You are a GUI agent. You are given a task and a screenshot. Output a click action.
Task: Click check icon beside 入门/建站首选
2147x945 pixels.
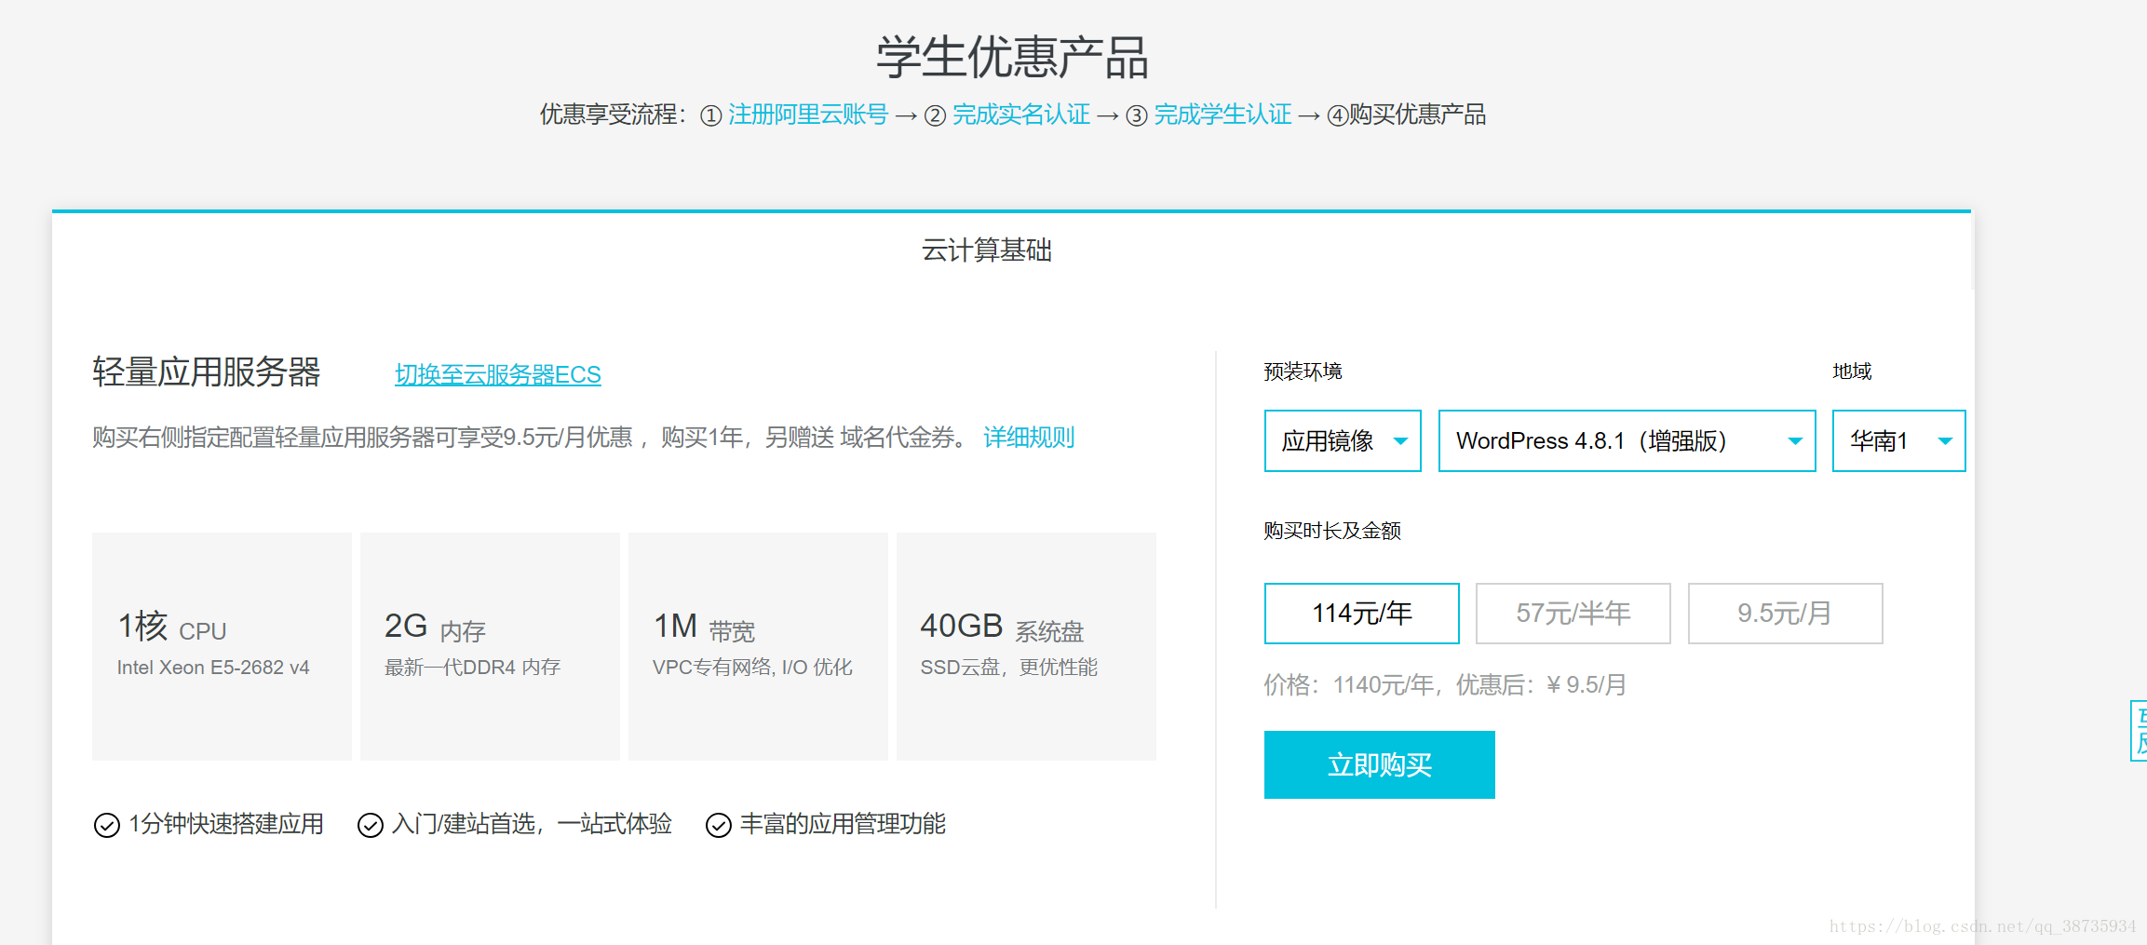pyautogui.click(x=371, y=825)
